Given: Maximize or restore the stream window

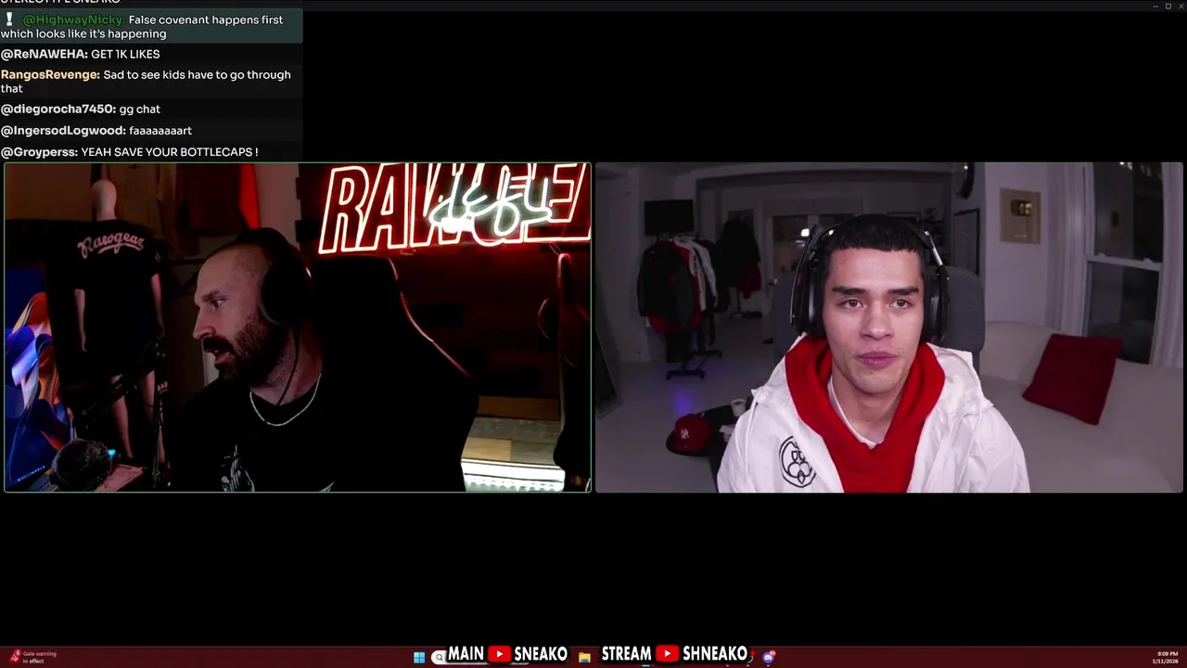Looking at the screenshot, I should point(1168,6).
